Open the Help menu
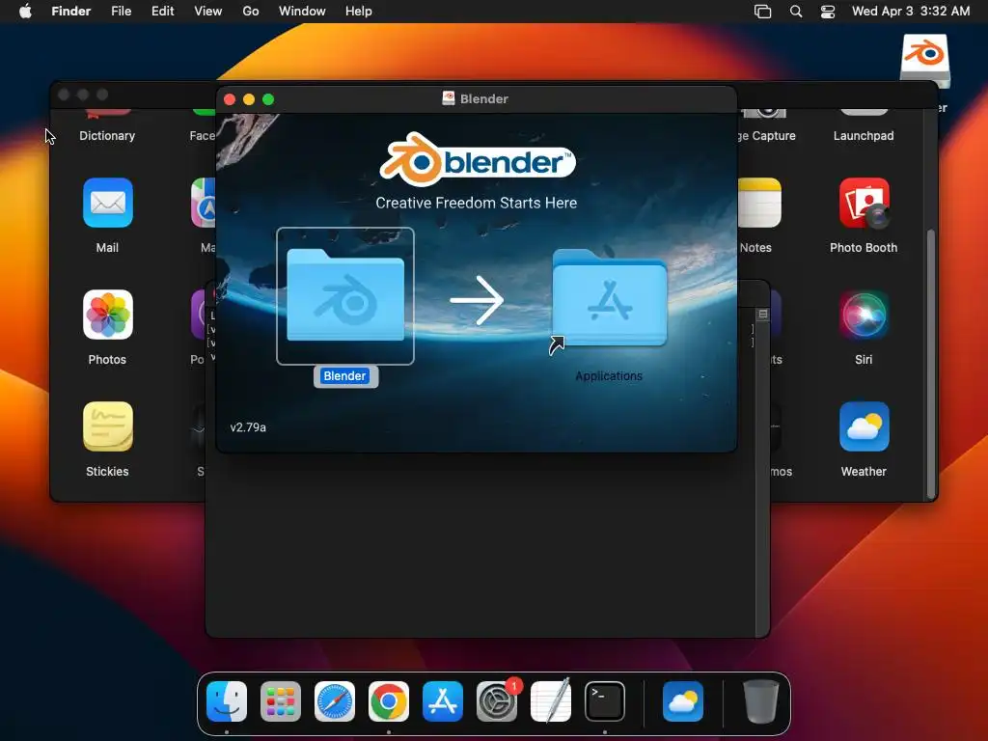988x741 pixels. click(359, 12)
